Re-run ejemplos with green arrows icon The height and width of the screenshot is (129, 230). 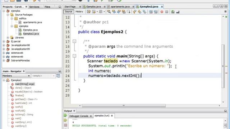(65, 115)
